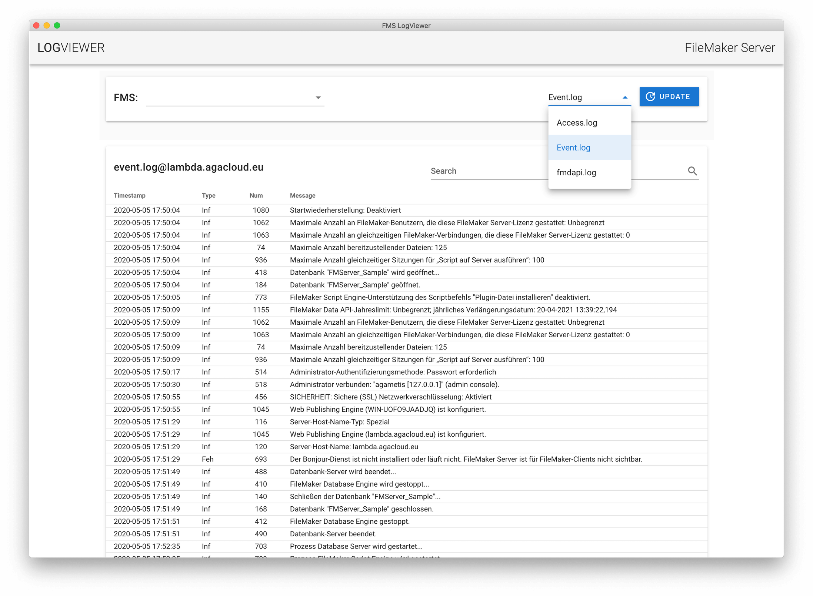
Task: Click the timestamp 2020-05-05 17:50:30
Action: click(x=147, y=384)
